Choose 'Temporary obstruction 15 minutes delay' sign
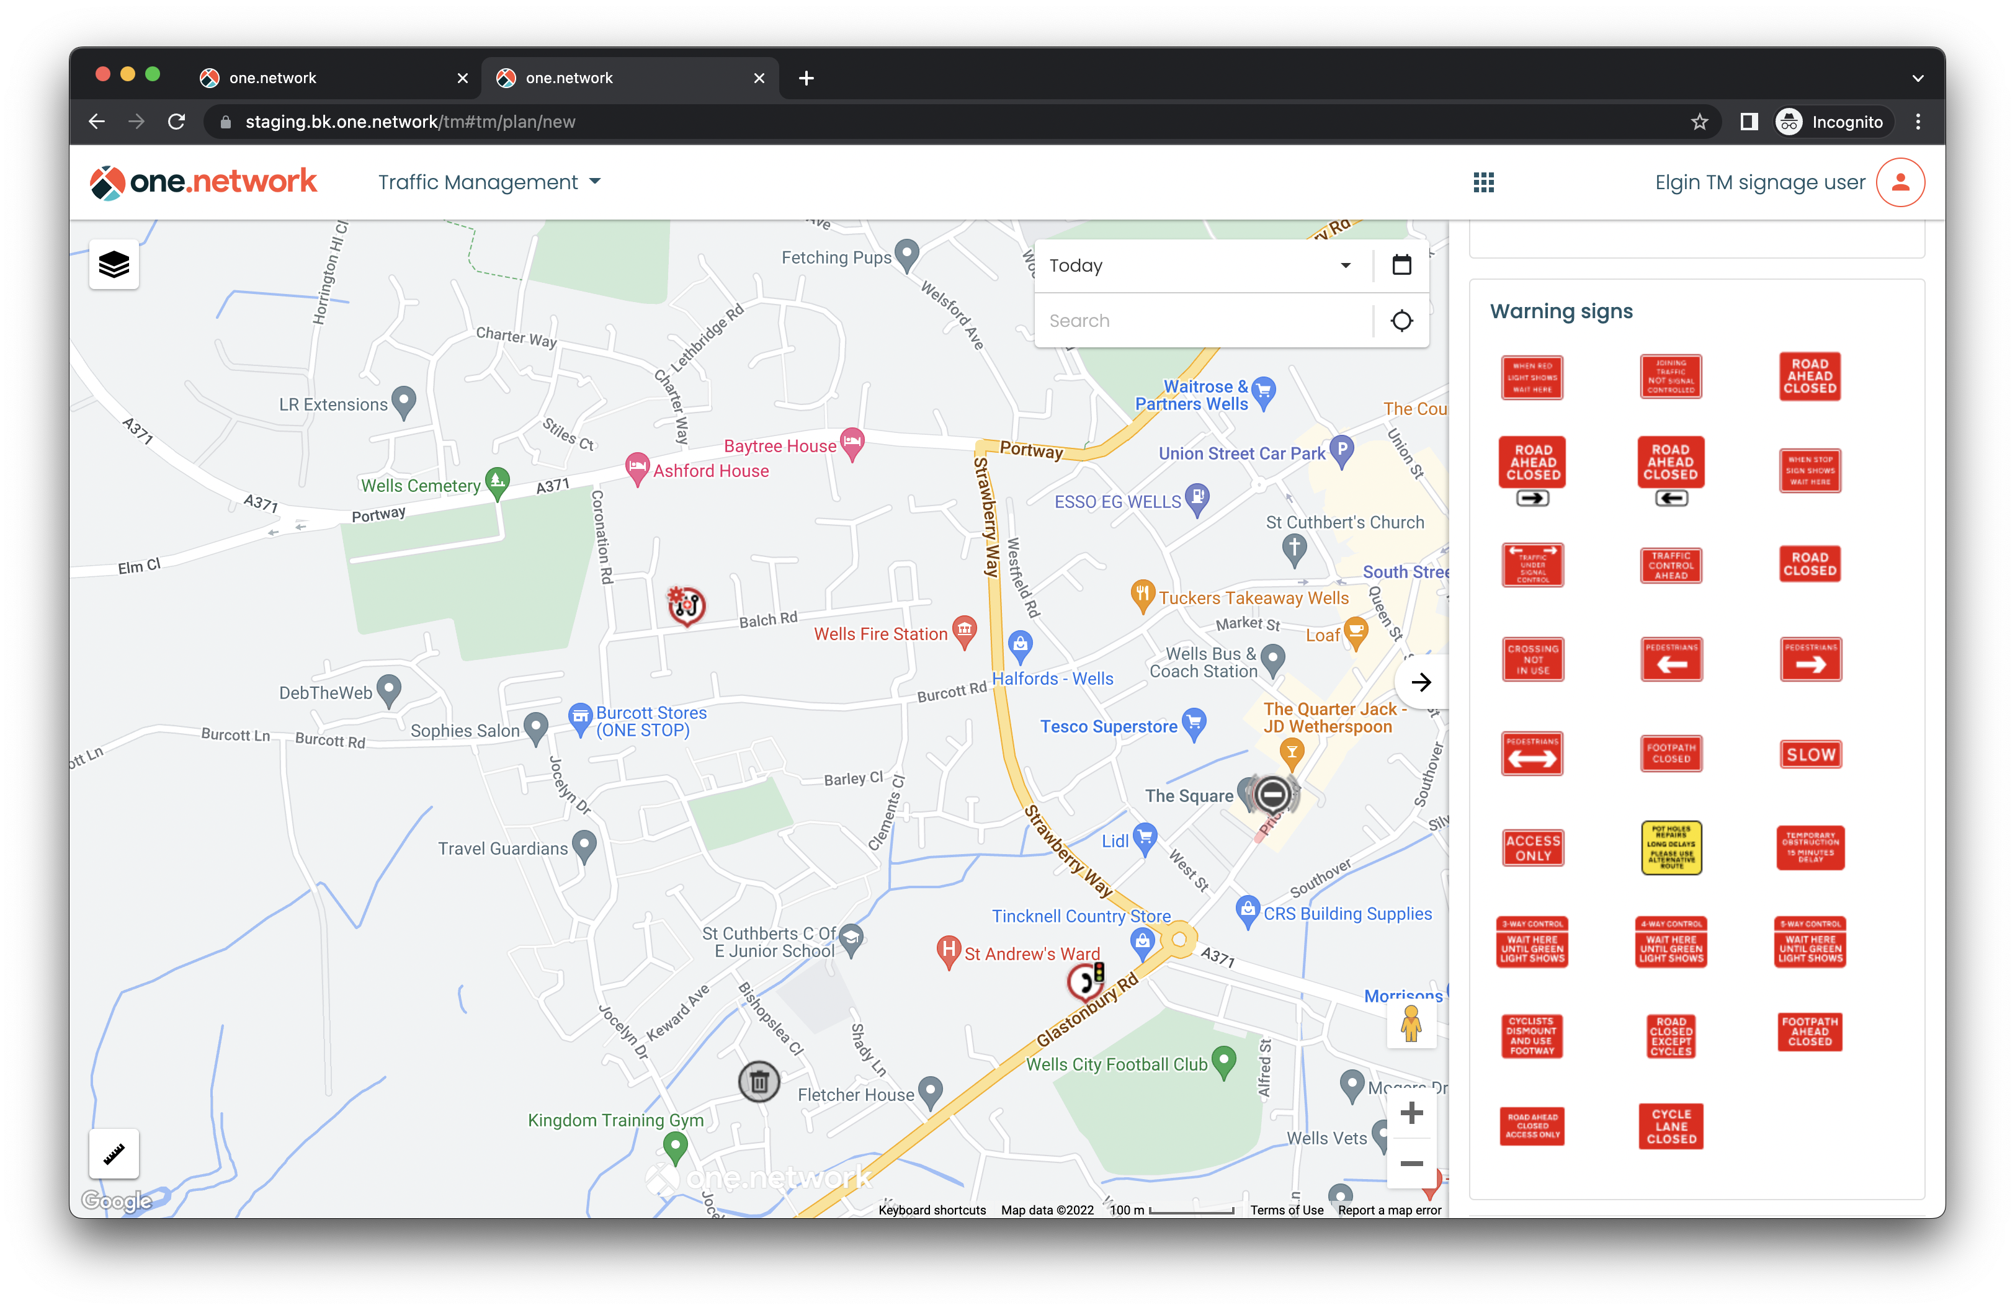 pos(1810,848)
